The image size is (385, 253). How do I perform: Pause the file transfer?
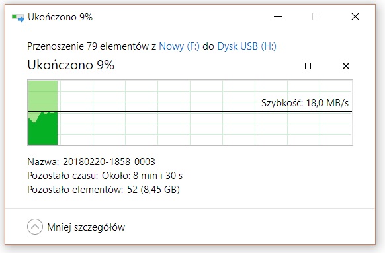pyautogui.click(x=308, y=66)
